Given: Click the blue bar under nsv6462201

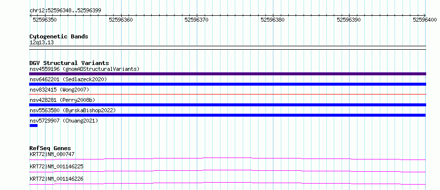Looking at the screenshot, I should point(227,84).
